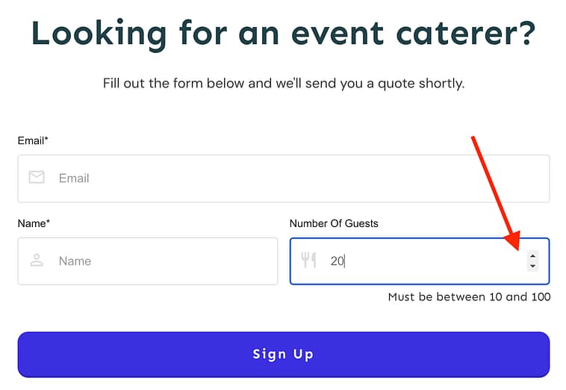Click the word "Looking" in the heading

pyautogui.click(x=99, y=34)
